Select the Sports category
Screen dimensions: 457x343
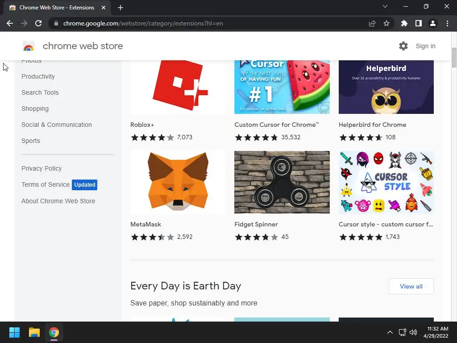click(x=31, y=141)
